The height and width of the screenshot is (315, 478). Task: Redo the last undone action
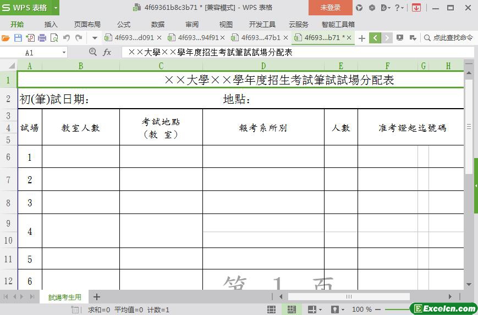coord(79,38)
